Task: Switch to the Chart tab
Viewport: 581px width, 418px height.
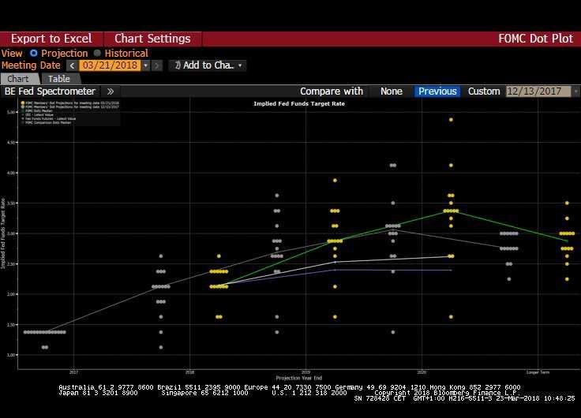Action: pyautogui.click(x=18, y=79)
